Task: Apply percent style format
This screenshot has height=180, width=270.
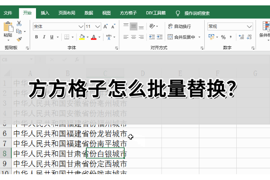Action: pos(223,37)
